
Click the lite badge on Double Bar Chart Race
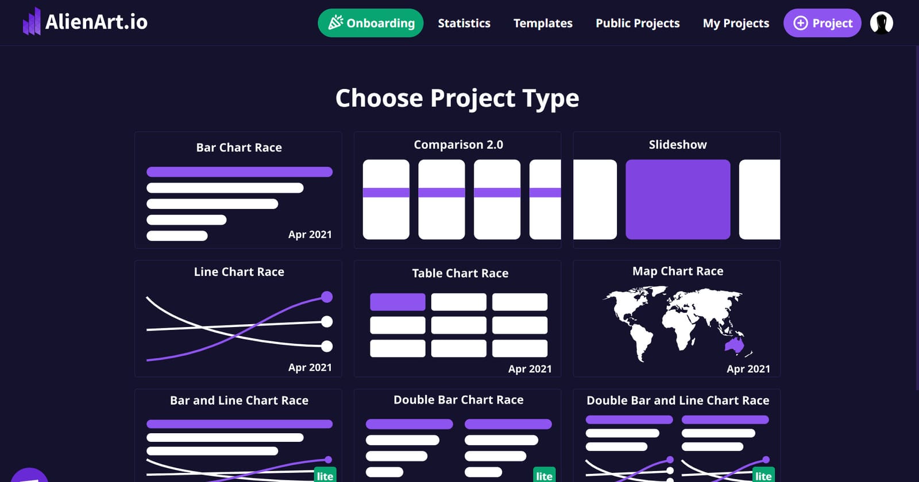[544, 475]
